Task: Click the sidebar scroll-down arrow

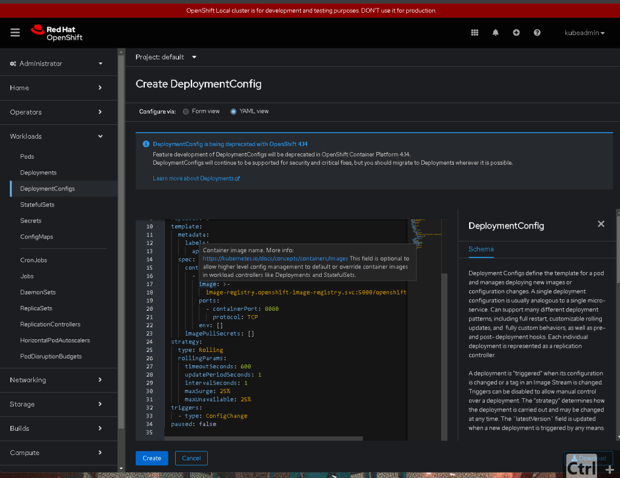Action: point(121,468)
